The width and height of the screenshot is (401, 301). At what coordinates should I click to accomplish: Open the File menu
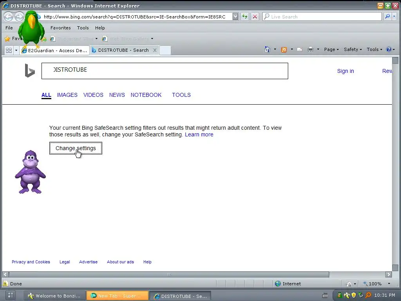pos(9,28)
